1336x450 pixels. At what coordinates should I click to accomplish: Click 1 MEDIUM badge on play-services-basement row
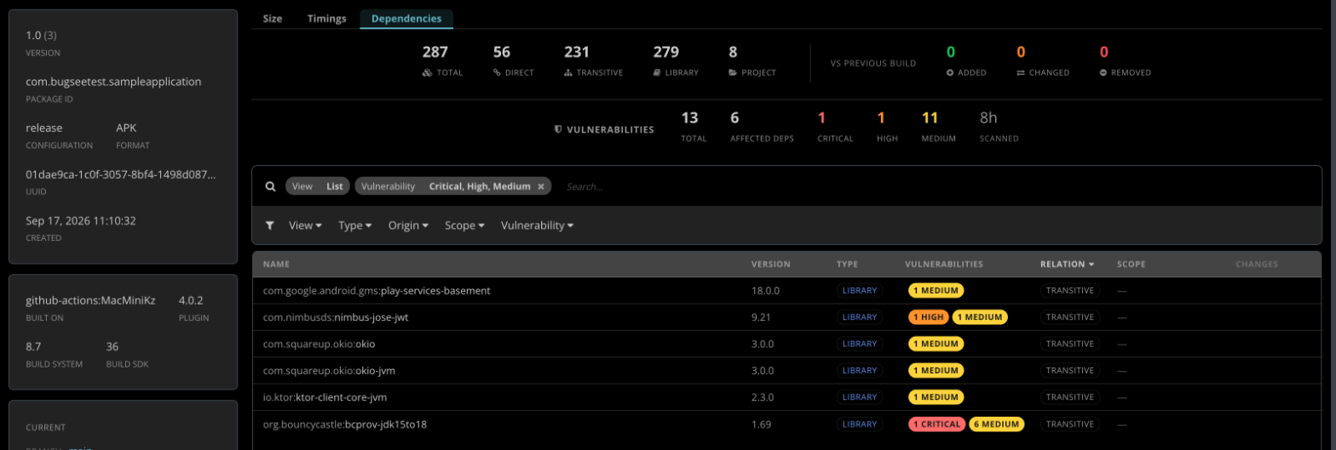click(x=936, y=290)
